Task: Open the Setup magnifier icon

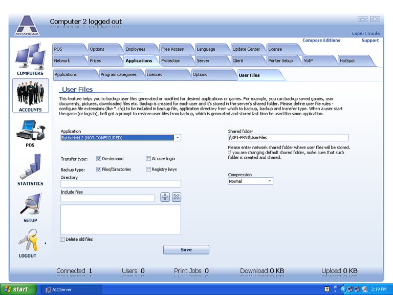Action: (x=30, y=207)
